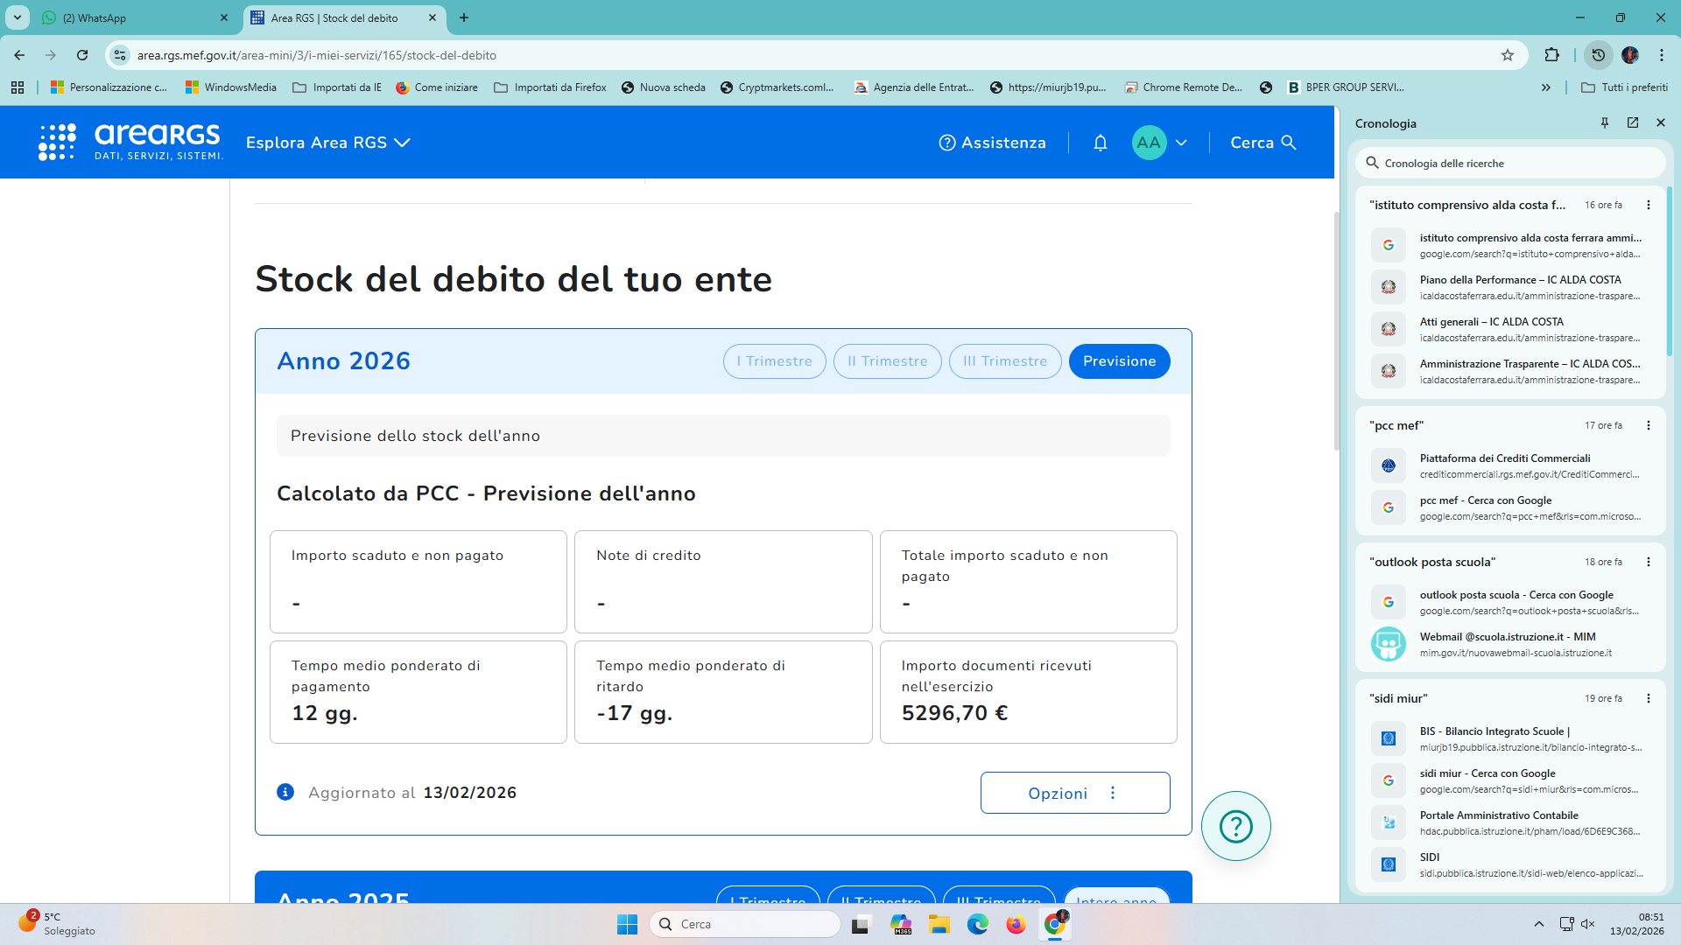Image resolution: width=1681 pixels, height=945 pixels.
Task: Click the info icon next to Aggiornato al
Action: point(285,792)
